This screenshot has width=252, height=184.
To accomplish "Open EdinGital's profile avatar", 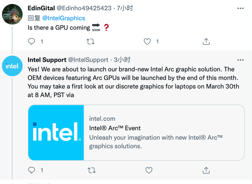I will (12, 14).
